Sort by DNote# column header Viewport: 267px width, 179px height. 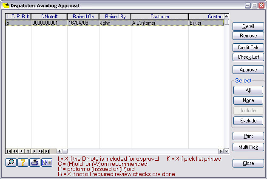click(x=49, y=17)
